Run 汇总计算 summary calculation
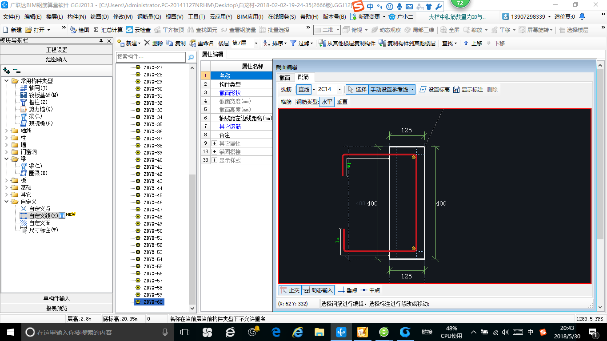The height and width of the screenshot is (341, 607). (x=108, y=30)
